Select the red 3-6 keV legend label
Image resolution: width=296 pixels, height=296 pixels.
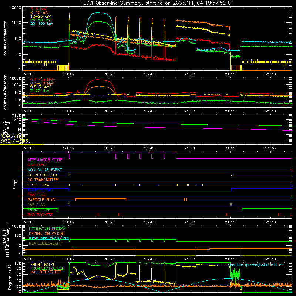coord(38,9)
